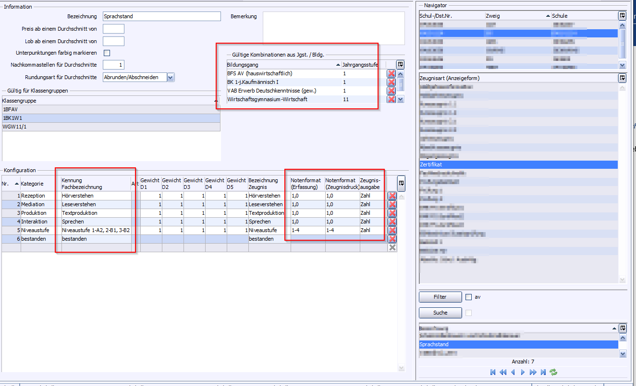Click the green refresh icon in navigator
Viewport: 636px width, 386px height.
click(553, 372)
